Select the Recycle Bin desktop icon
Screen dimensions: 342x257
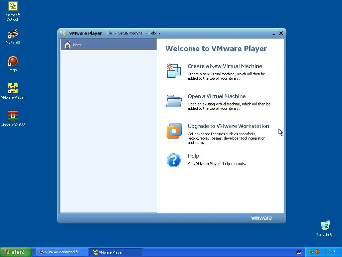[x=325, y=228]
